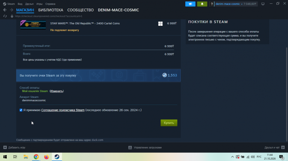
Task: Click the forward navigation arrow
Action: (x=11, y=10)
